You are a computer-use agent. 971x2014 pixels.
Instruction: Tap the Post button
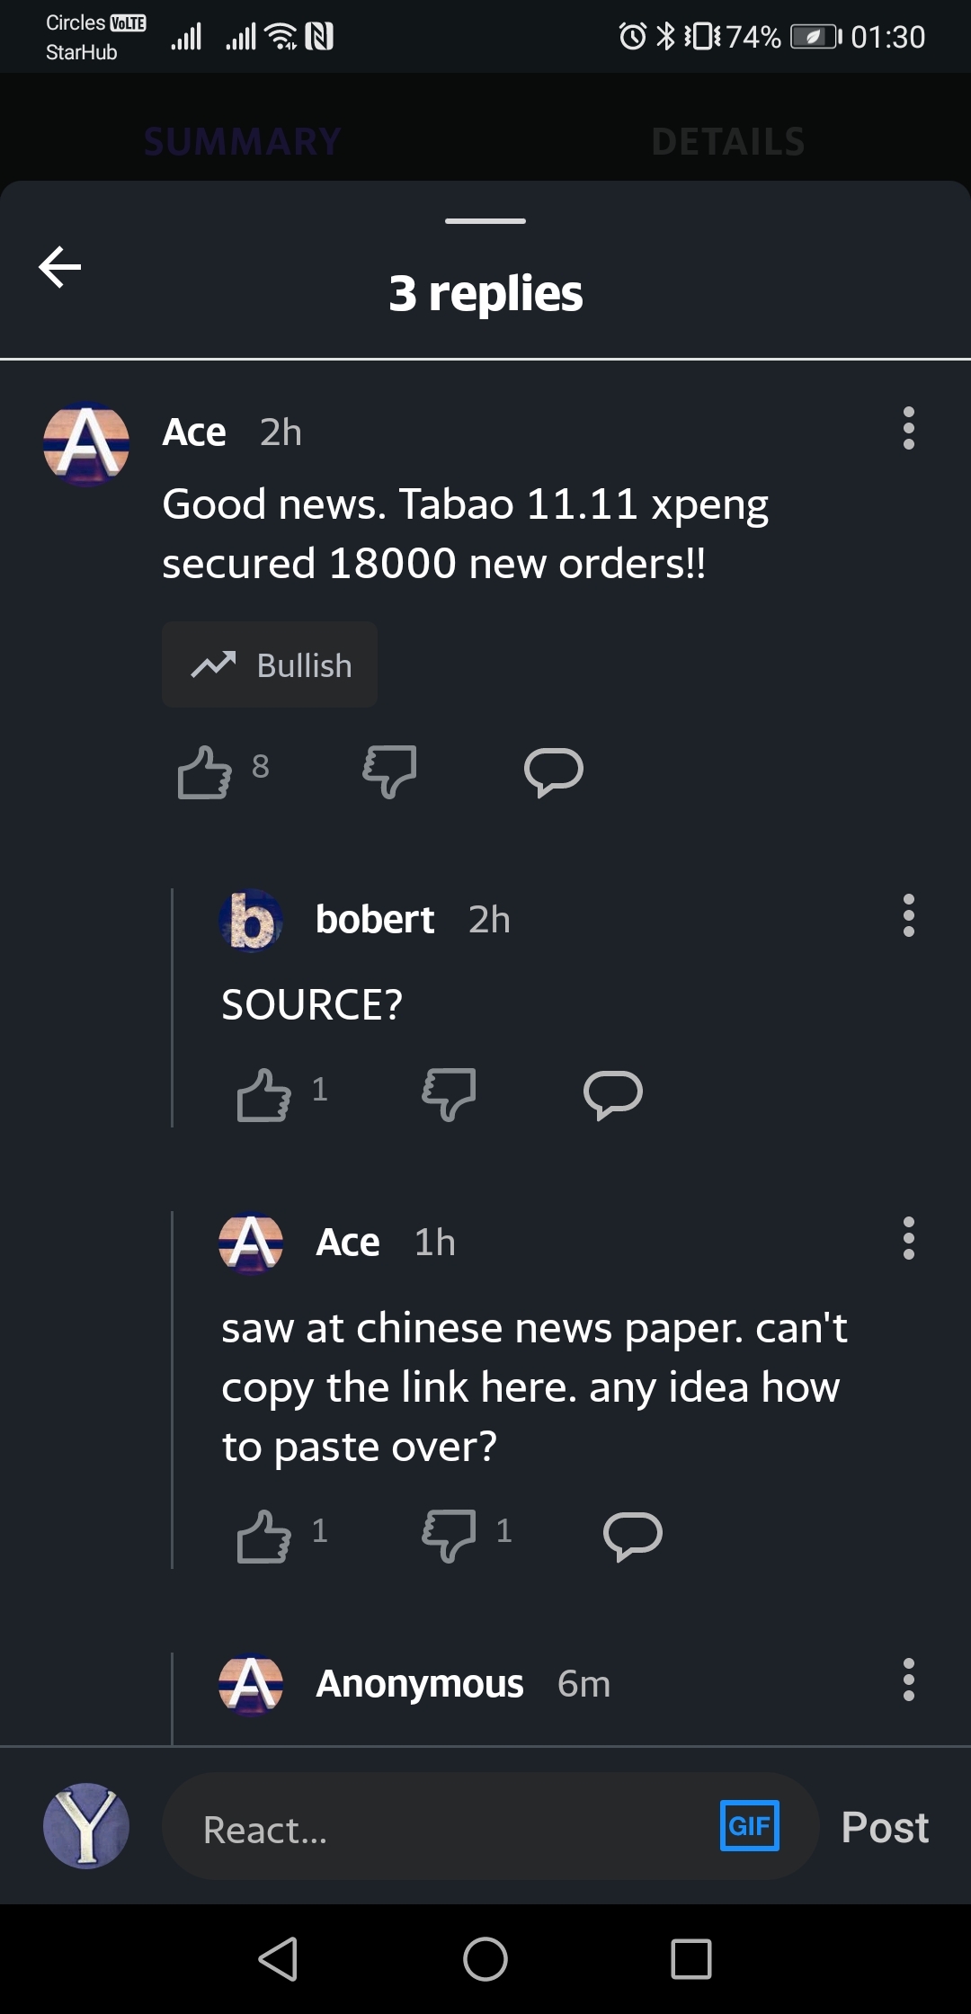(x=885, y=1827)
